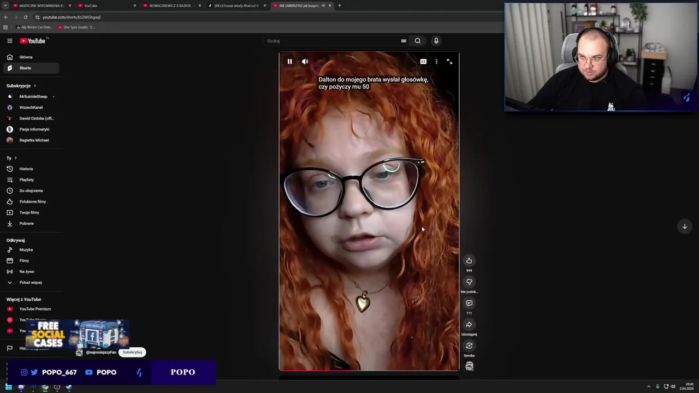Open the comments showing 111

[x=469, y=303]
